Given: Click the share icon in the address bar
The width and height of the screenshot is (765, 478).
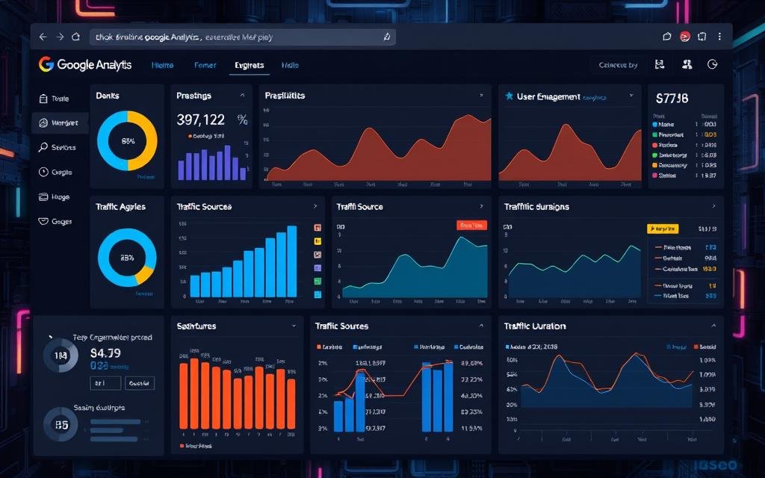Looking at the screenshot, I should (x=386, y=37).
